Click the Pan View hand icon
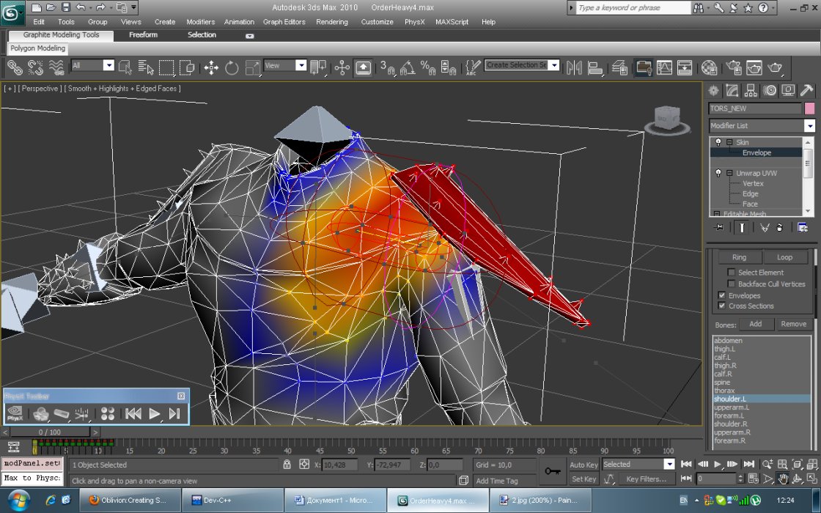821x513 pixels. (782, 479)
